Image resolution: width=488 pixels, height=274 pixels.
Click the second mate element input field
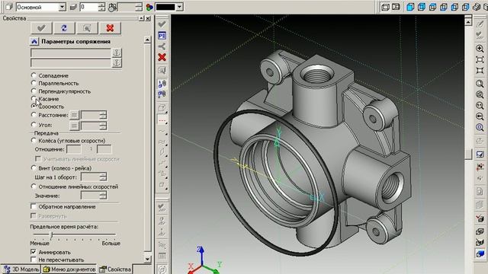tap(71, 63)
